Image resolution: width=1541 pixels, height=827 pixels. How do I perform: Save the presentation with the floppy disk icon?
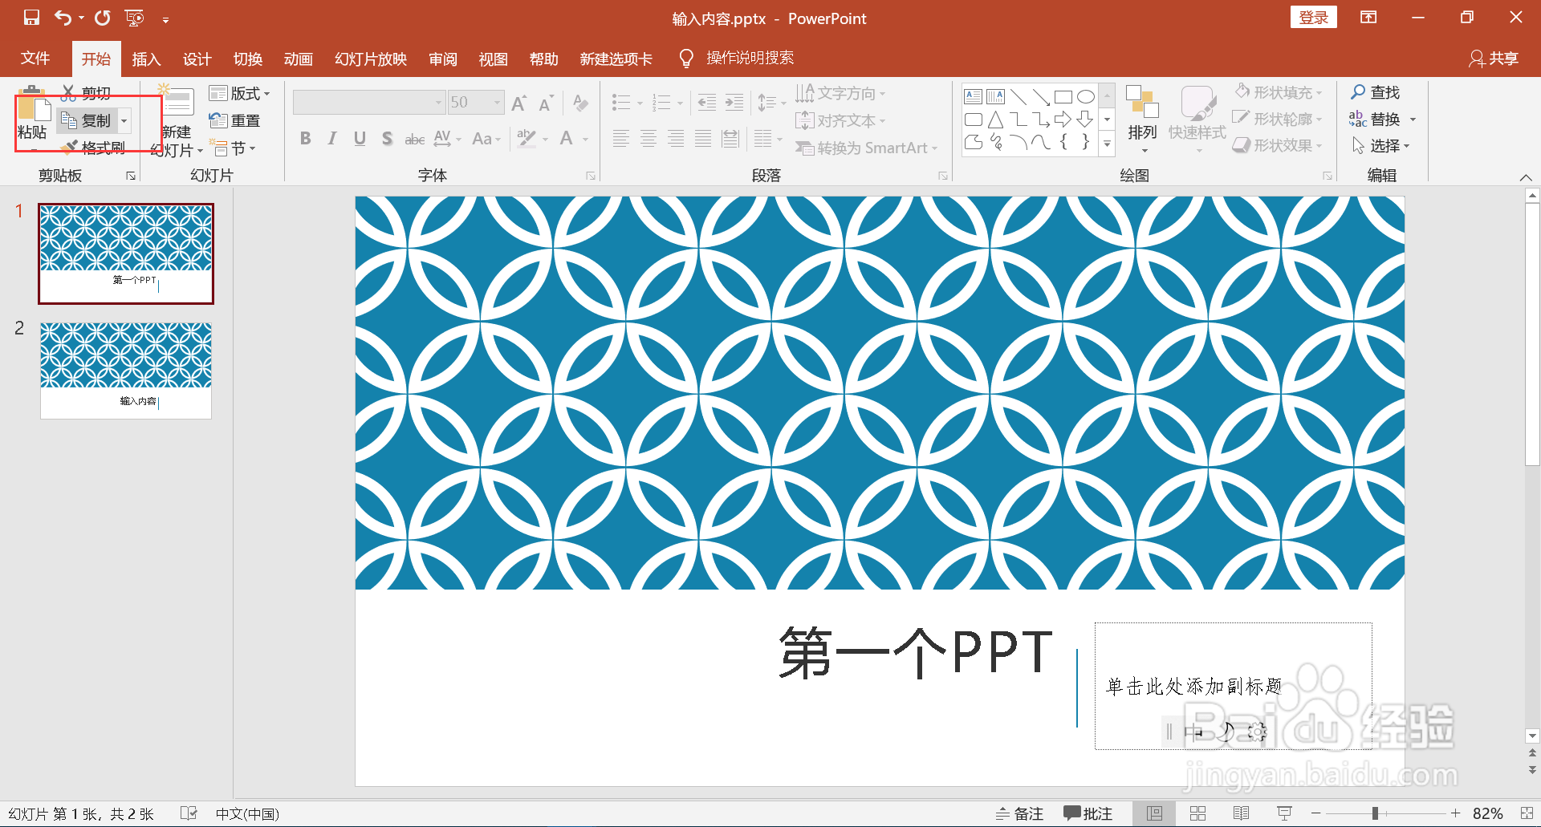click(31, 18)
